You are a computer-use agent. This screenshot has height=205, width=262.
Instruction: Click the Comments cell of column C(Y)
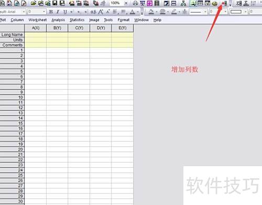click(x=79, y=45)
